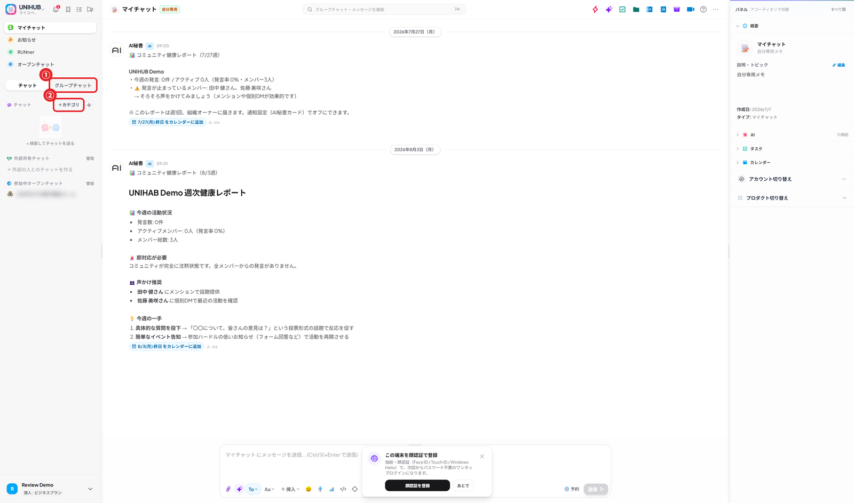Open the 挿入 insert dropdown
This screenshot has height=503, width=854.
(x=290, y=489)
